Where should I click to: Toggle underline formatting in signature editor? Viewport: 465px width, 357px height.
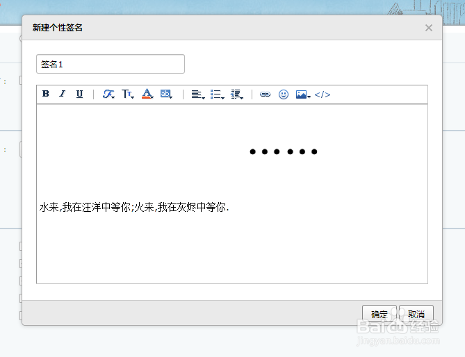[x=79, y=94]
